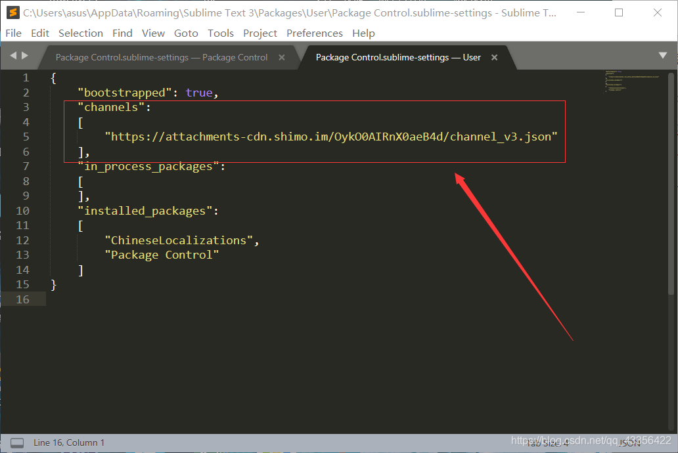Click the "ChineseLocalizations" string
This screenshot has height=453, width=678.
click(179, 240)
